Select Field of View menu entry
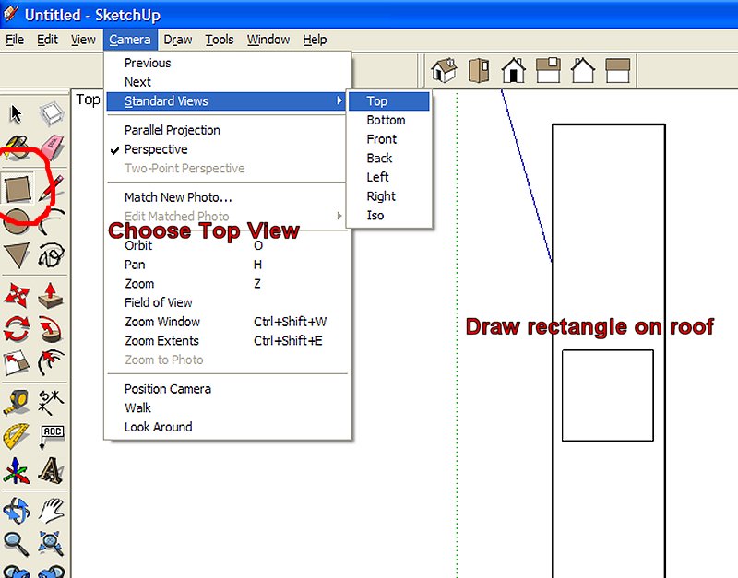 click(x=227, y=303)
